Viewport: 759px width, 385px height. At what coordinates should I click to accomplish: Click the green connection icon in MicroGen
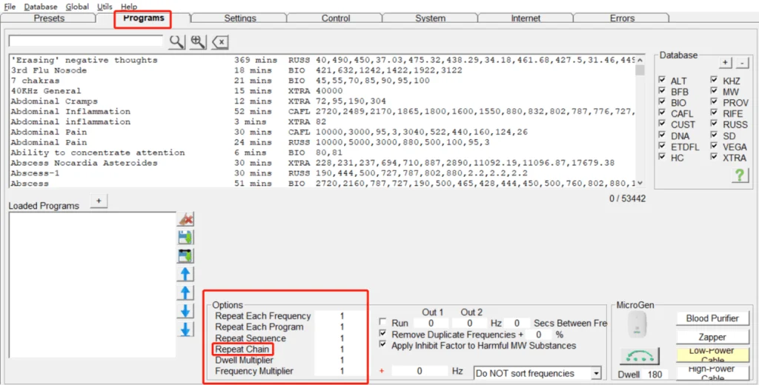pyautogui.click(x=639, y=355)
